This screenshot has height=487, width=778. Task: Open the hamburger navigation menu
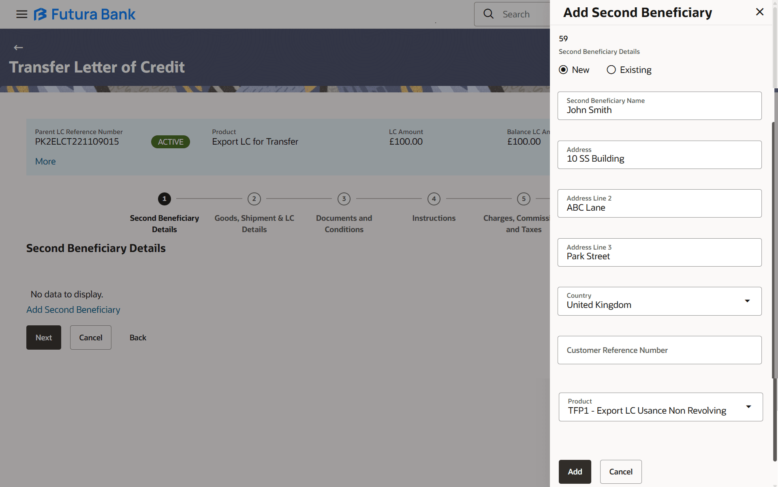pos(21,15)
